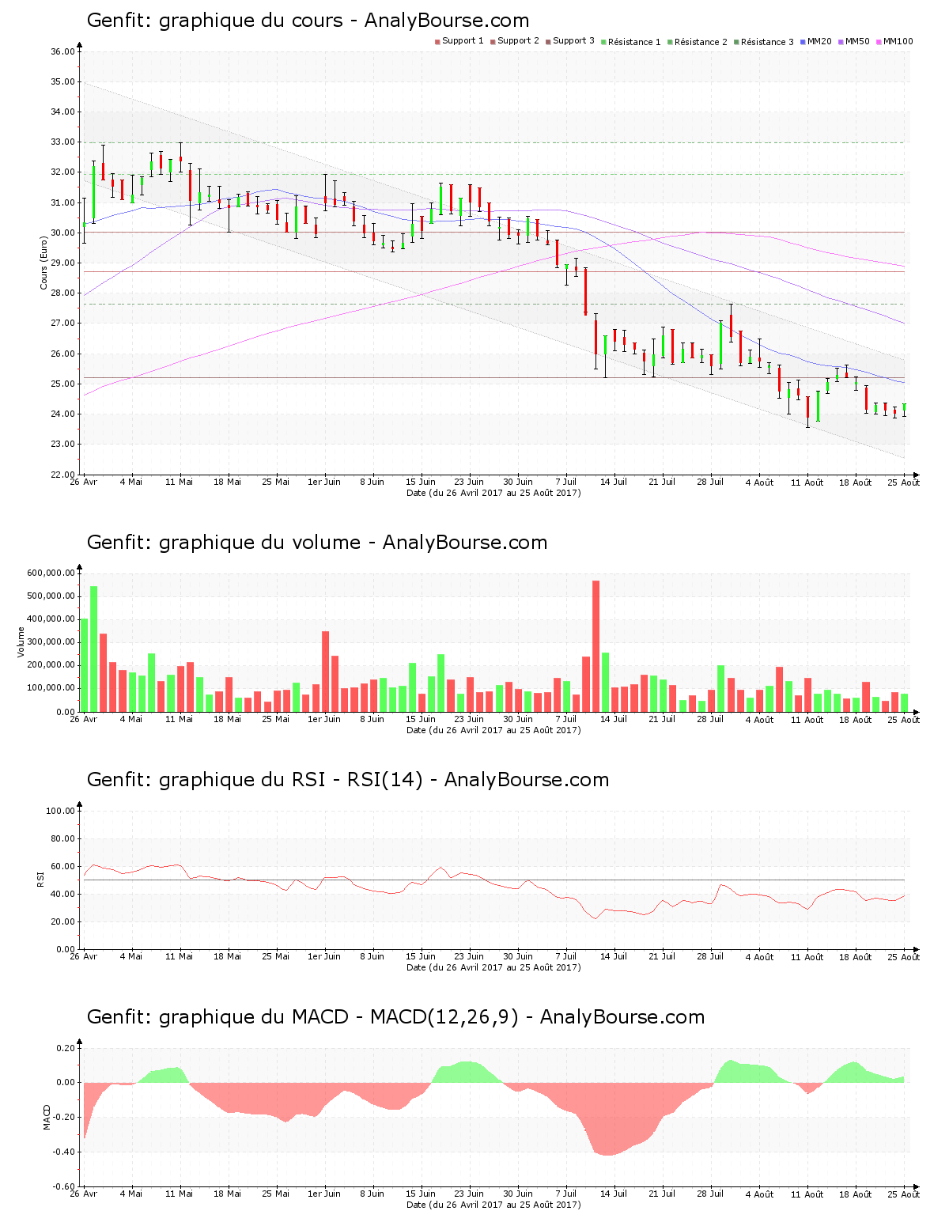The height and width of the screenshot is (1226, 949).
Task: Click the MM20 blue legend square
Action: click(x=803, y=41)
